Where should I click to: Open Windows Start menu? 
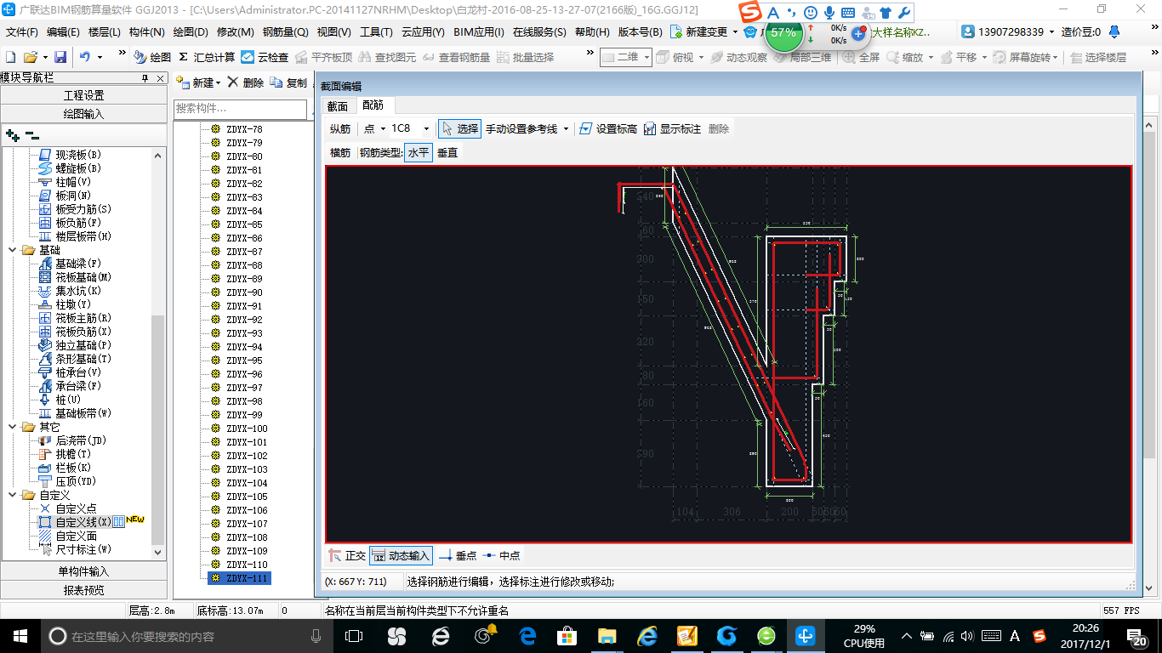click(20, 635)
